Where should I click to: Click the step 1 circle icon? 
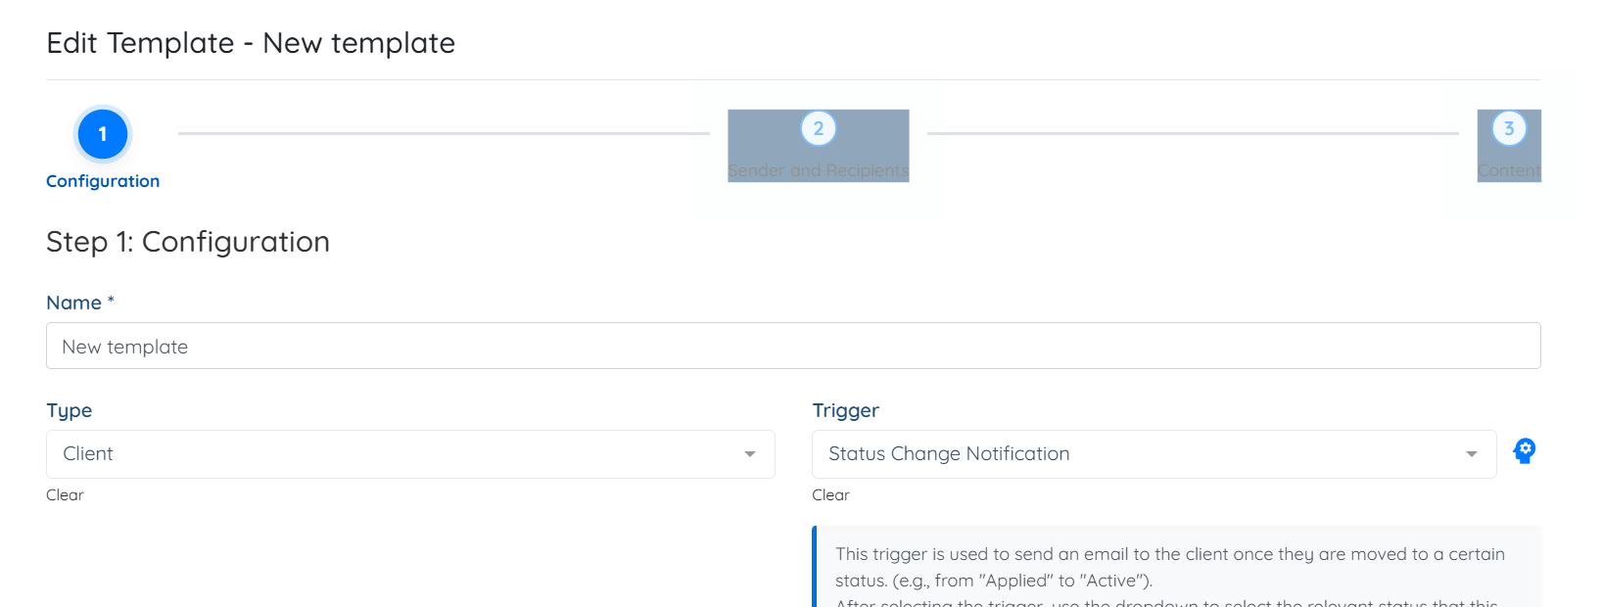click(103, 134)
